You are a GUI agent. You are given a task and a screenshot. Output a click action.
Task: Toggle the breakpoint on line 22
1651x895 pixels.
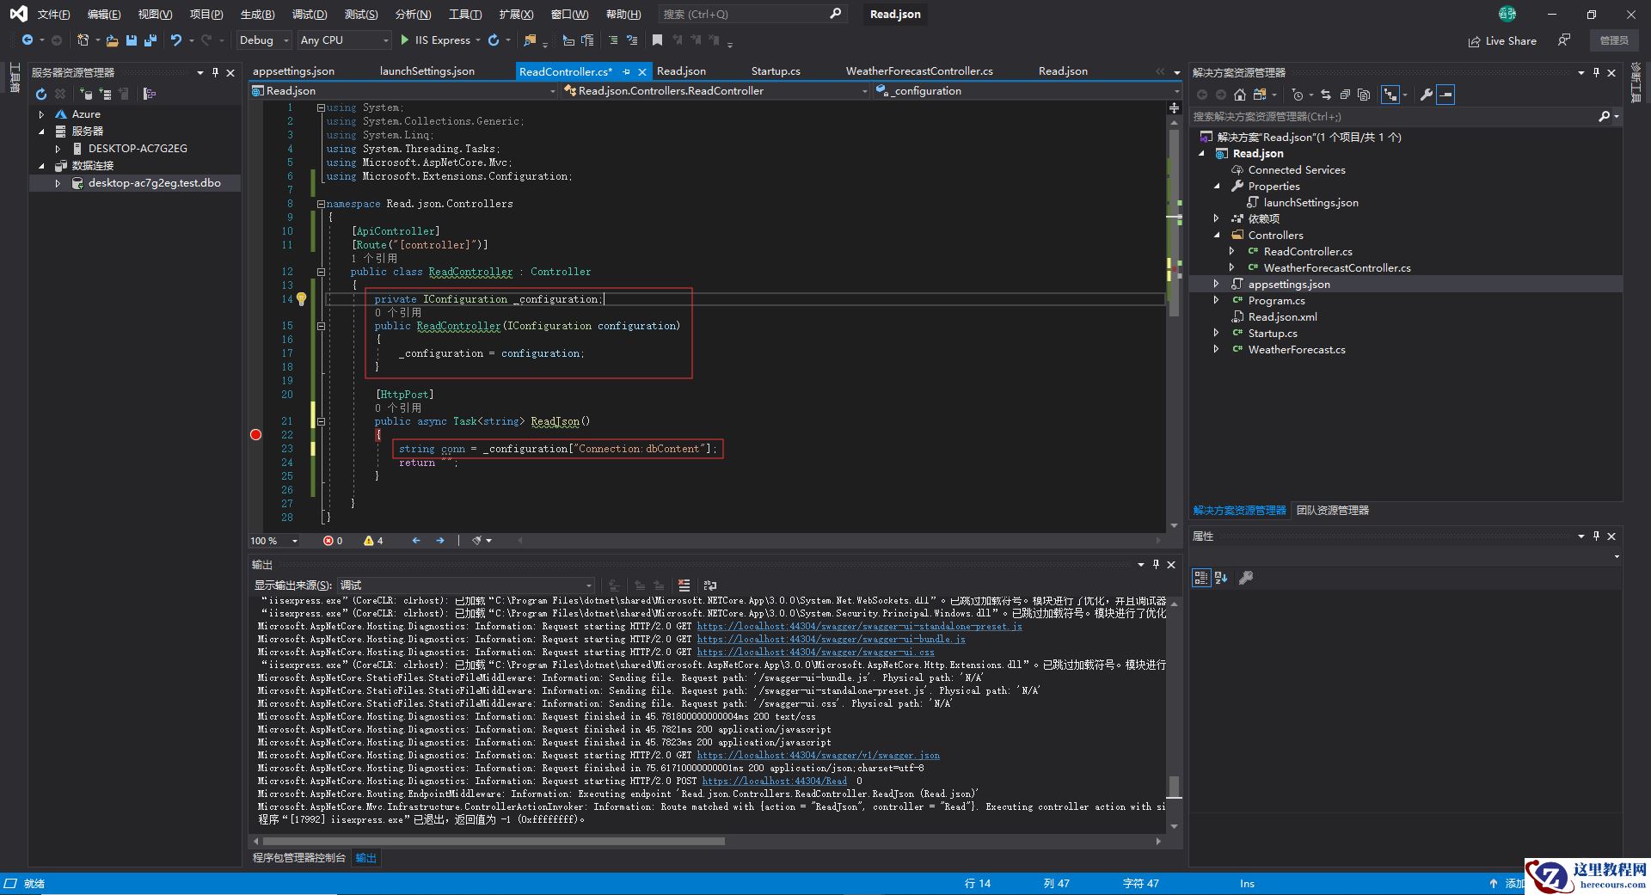click(x=255, y=435)
